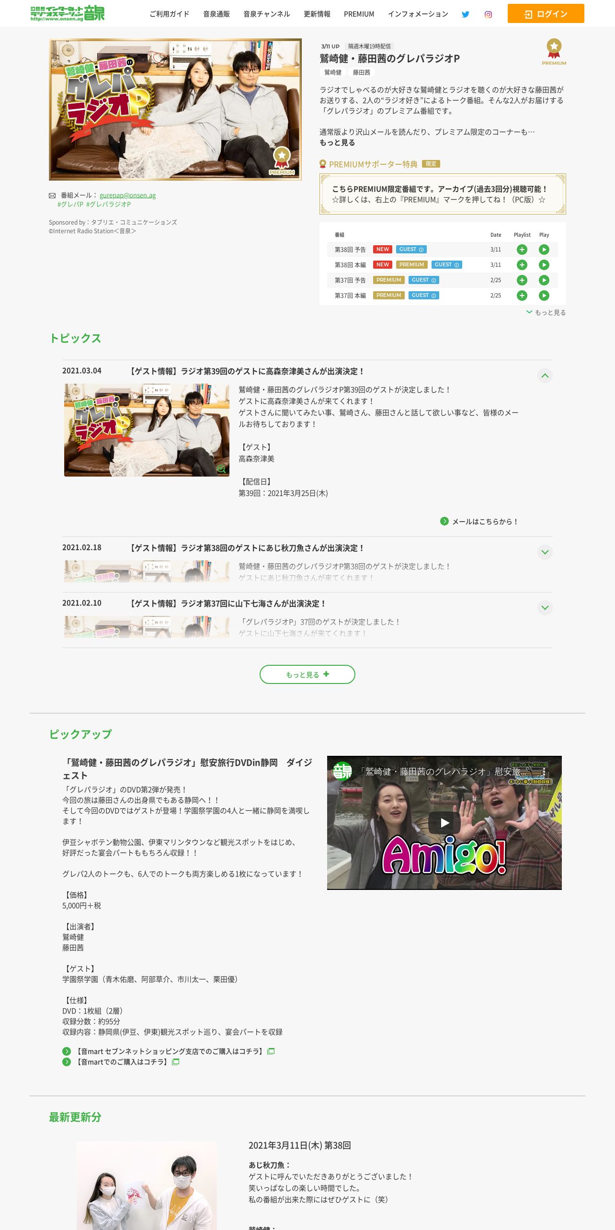Open 音mart セブンネットショッピング支店 purchase link
The height and width of the screenshot is (1230, 615).
170,1051
